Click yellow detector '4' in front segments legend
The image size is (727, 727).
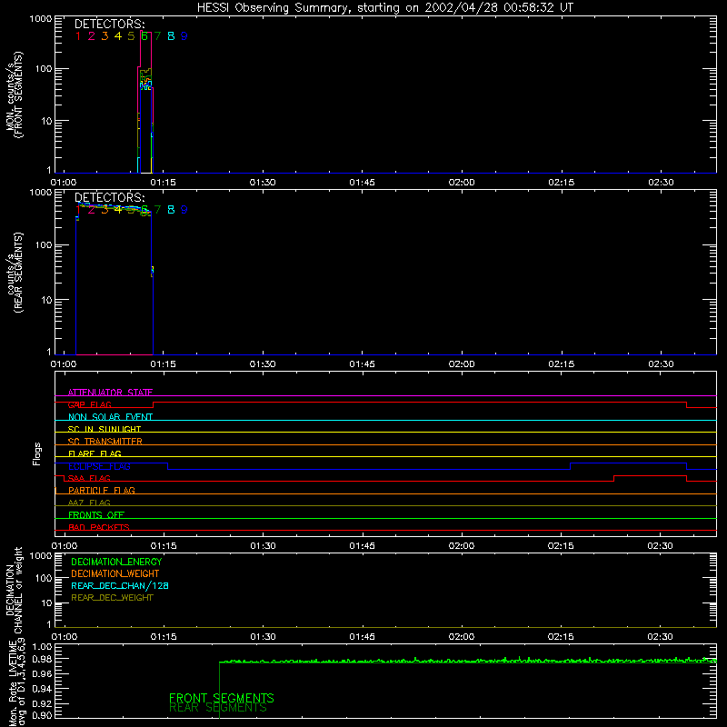pyautogui.click(x=118, y=36)
